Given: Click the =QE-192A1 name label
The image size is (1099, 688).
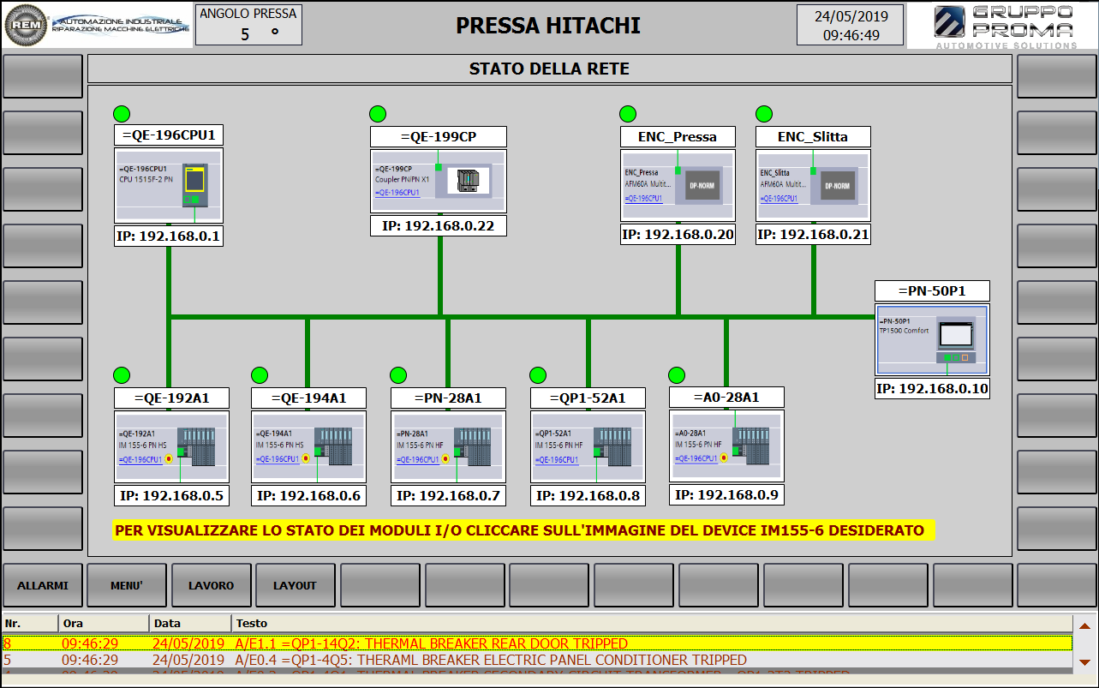Looking at the screenshot, I should pyautogui.click(x=172, y=398).
